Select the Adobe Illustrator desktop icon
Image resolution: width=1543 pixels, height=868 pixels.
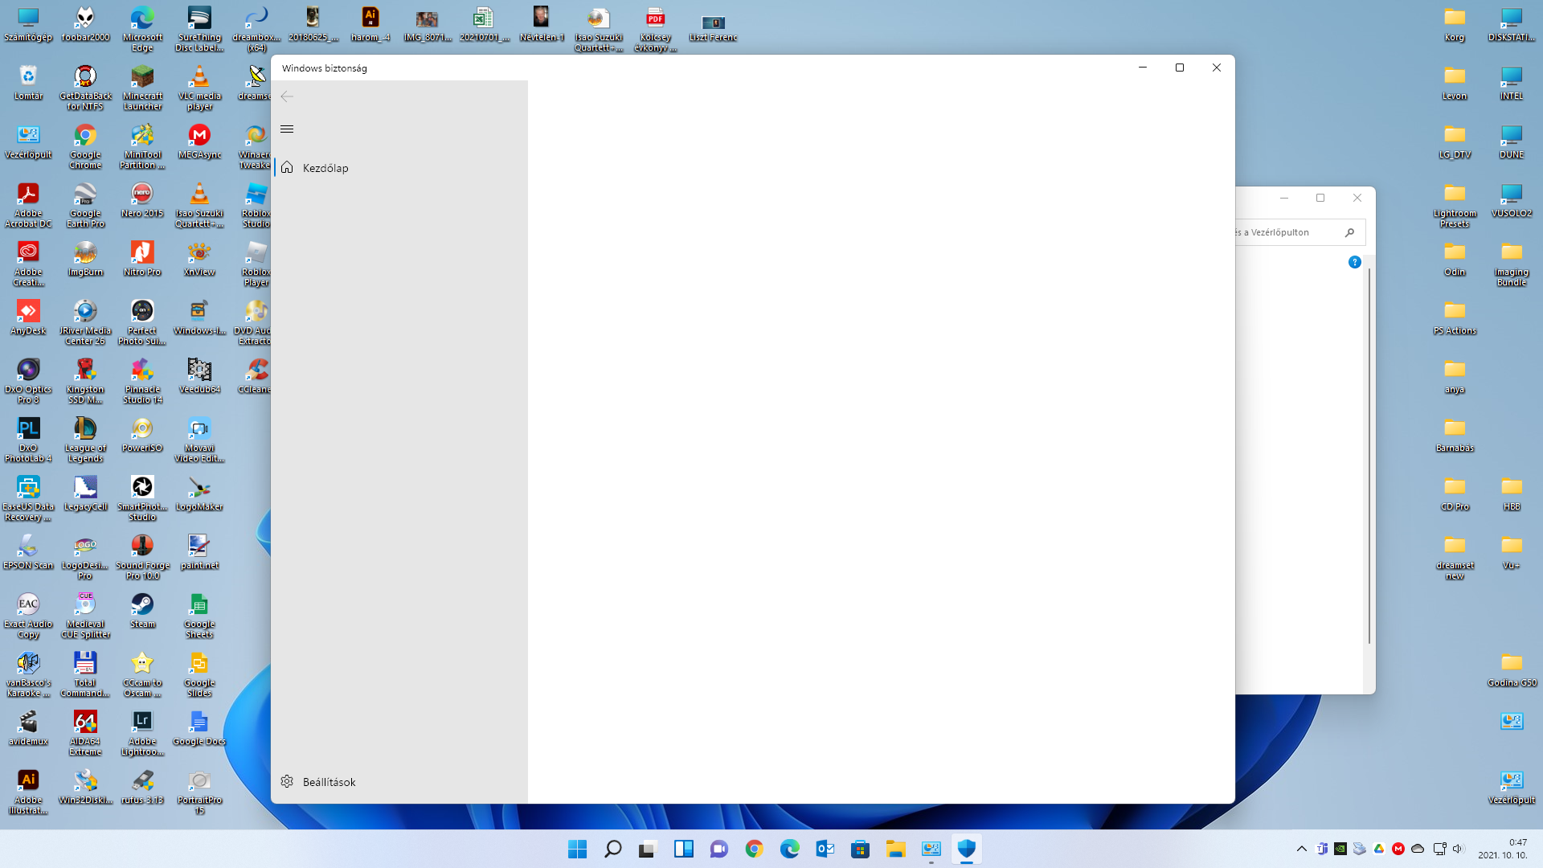[28, 792]
